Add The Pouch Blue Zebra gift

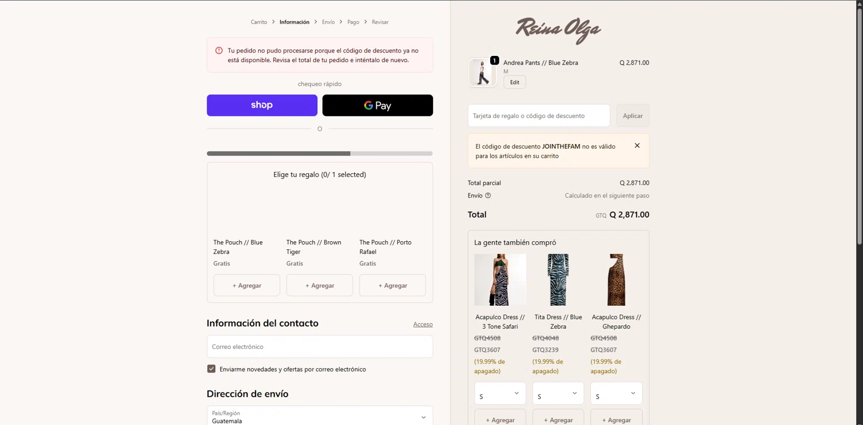coord(247,285)
